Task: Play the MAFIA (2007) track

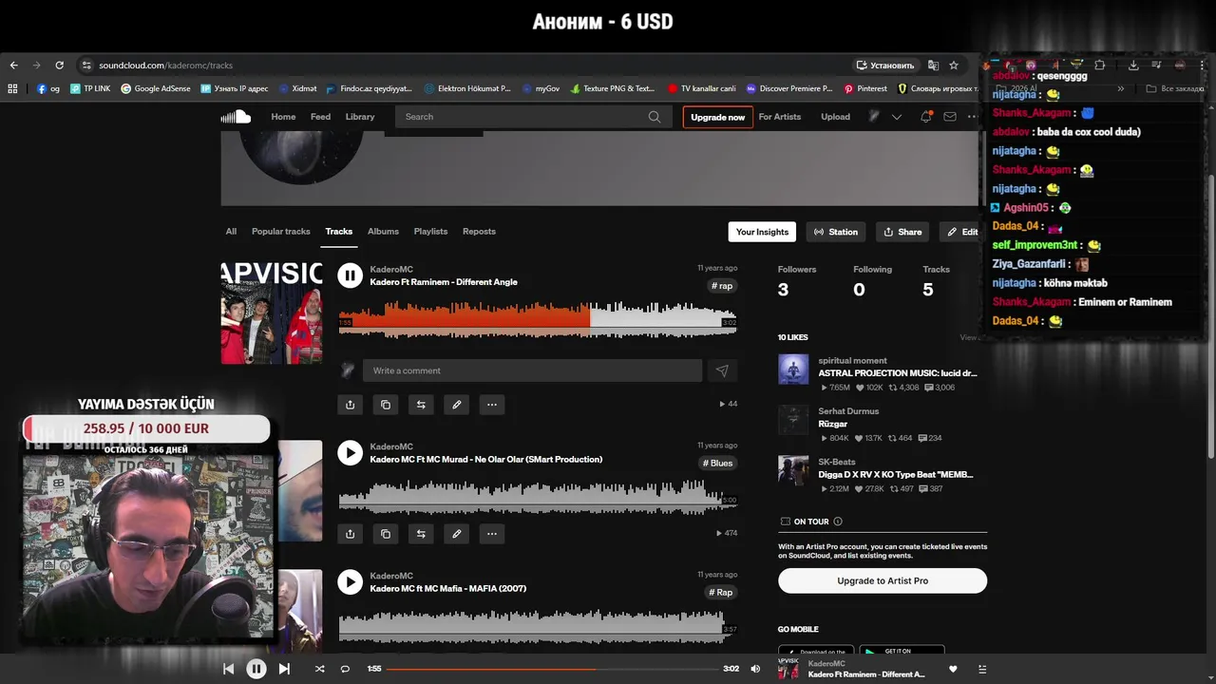Action: [x=351, y=582]
